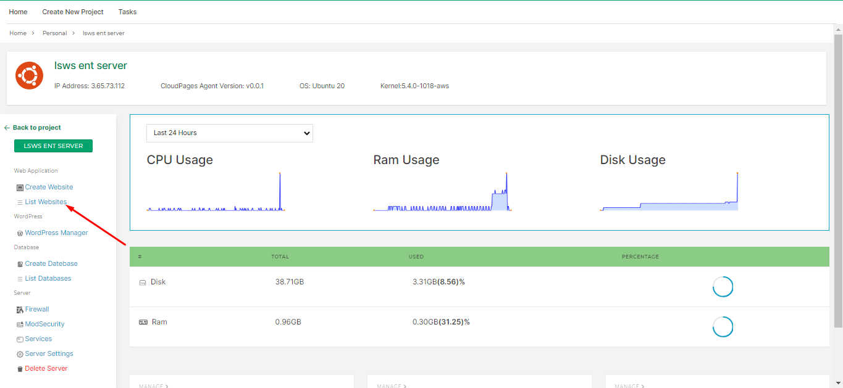Open ModSecurity settings via its shield icon
843x388 pixels.
pos(19,324)
